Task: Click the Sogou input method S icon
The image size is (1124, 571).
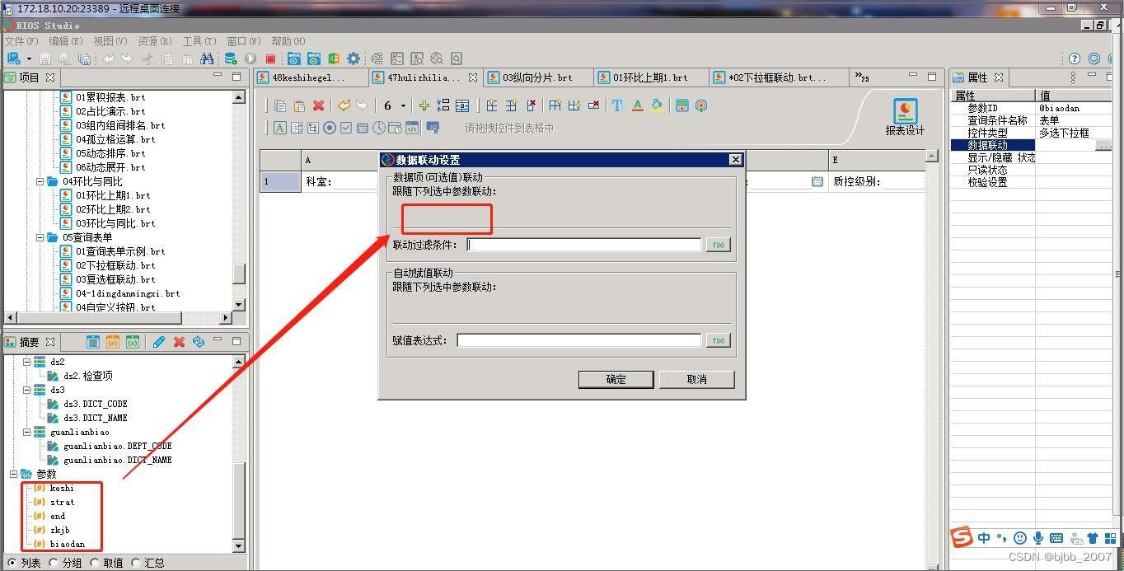Action: pyautogui.click(x=962, y=537)
